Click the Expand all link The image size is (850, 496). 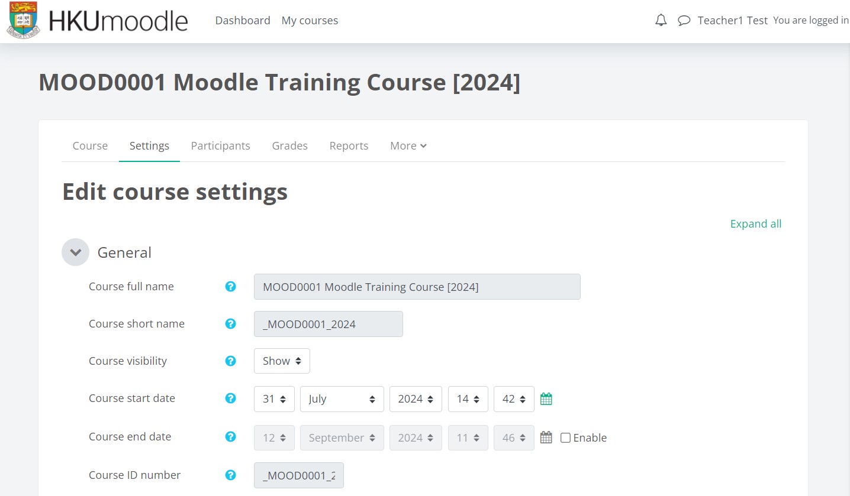coord(755,224)
